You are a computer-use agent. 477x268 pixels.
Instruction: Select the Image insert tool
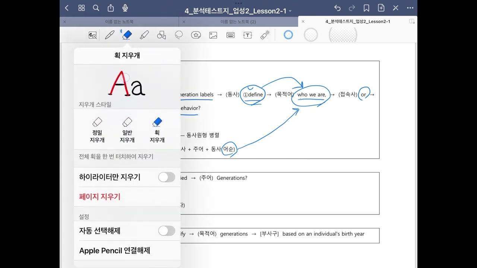[213, 35]
